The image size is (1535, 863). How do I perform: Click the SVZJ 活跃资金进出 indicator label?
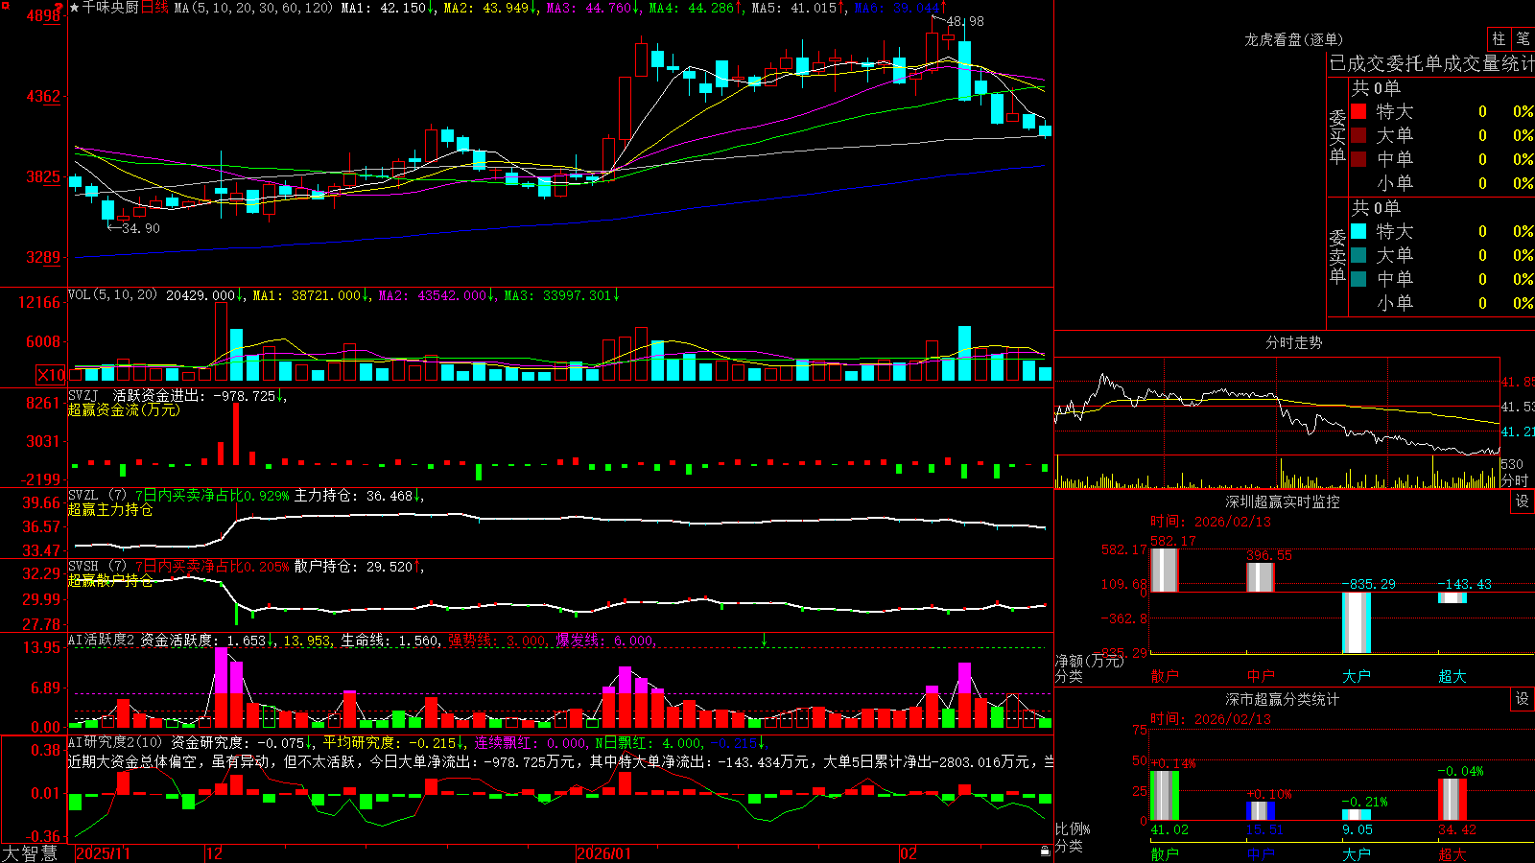137,395
